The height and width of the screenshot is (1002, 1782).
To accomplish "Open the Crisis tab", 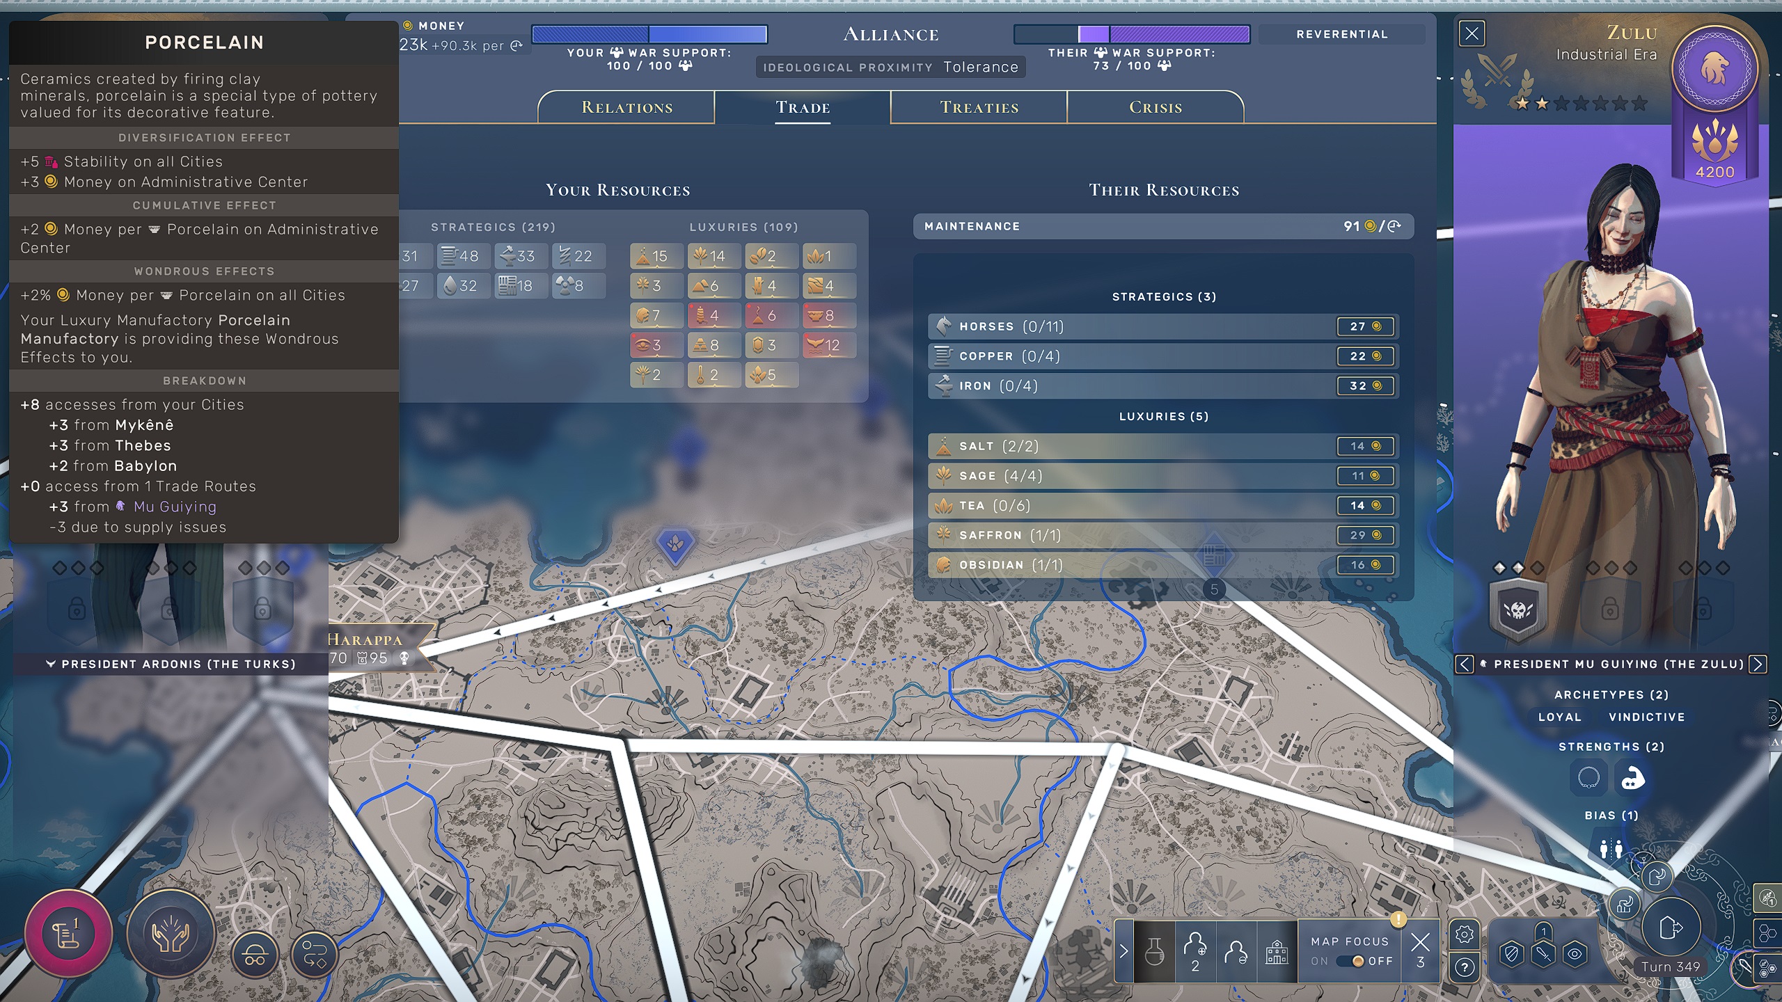I will click(x=1156, y=107).
